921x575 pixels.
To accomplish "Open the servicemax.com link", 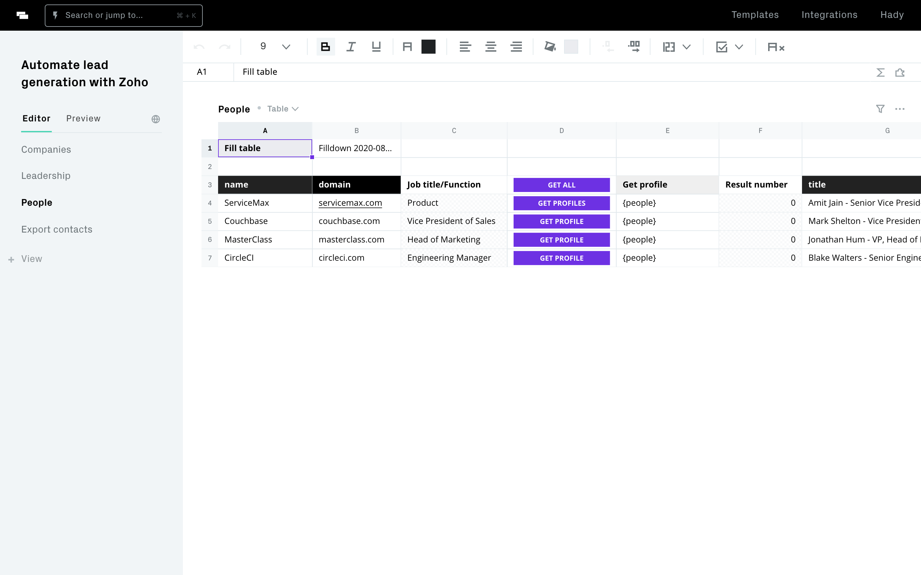I will coord(350,203).
